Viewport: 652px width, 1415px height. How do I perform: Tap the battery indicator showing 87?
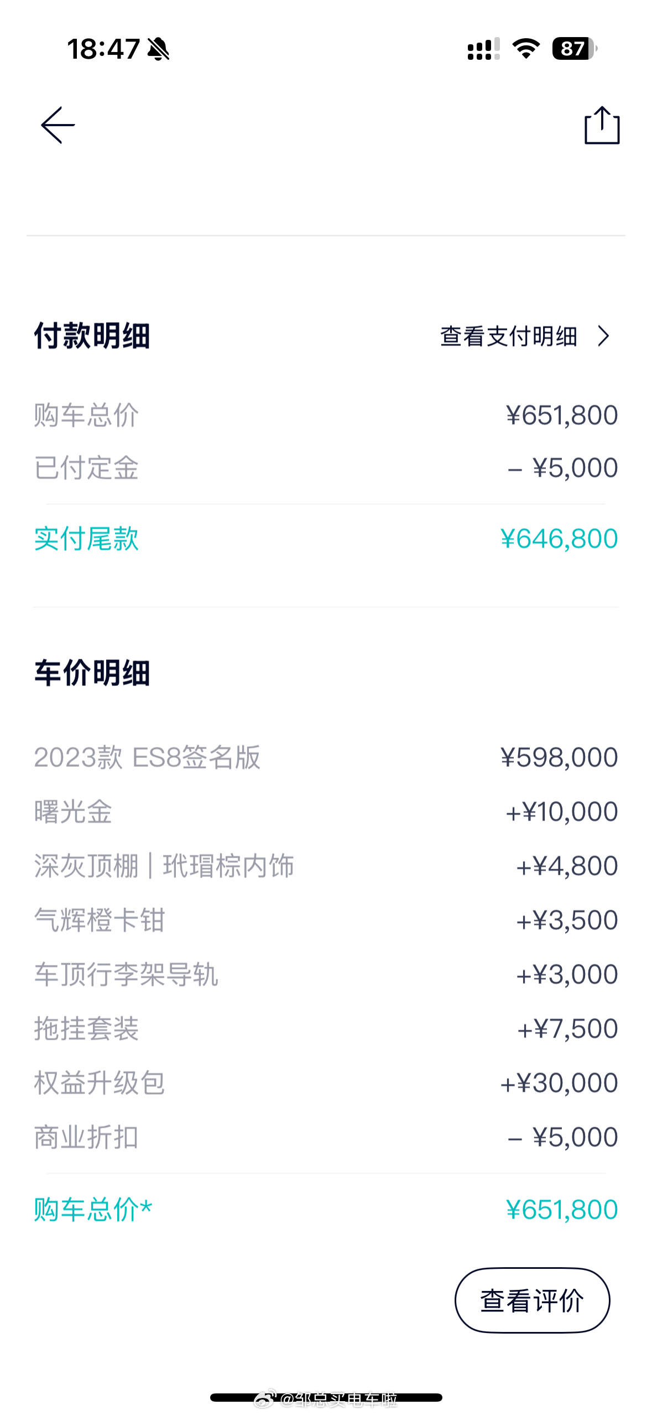click(x=575, y=49)
